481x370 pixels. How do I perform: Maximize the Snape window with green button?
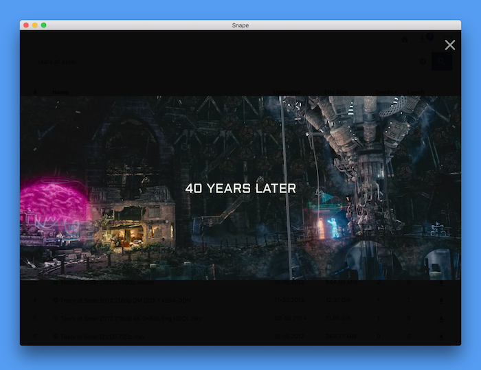click(x=44, y=25)
